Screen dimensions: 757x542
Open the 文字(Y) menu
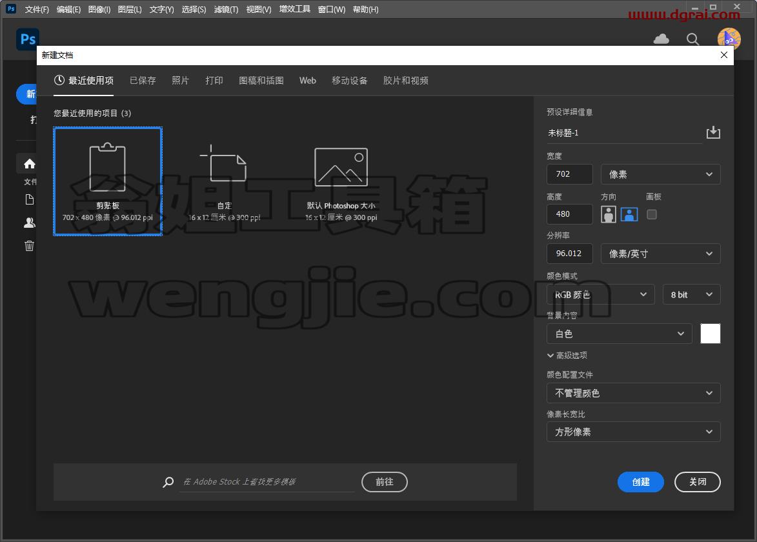pos(162,9)
